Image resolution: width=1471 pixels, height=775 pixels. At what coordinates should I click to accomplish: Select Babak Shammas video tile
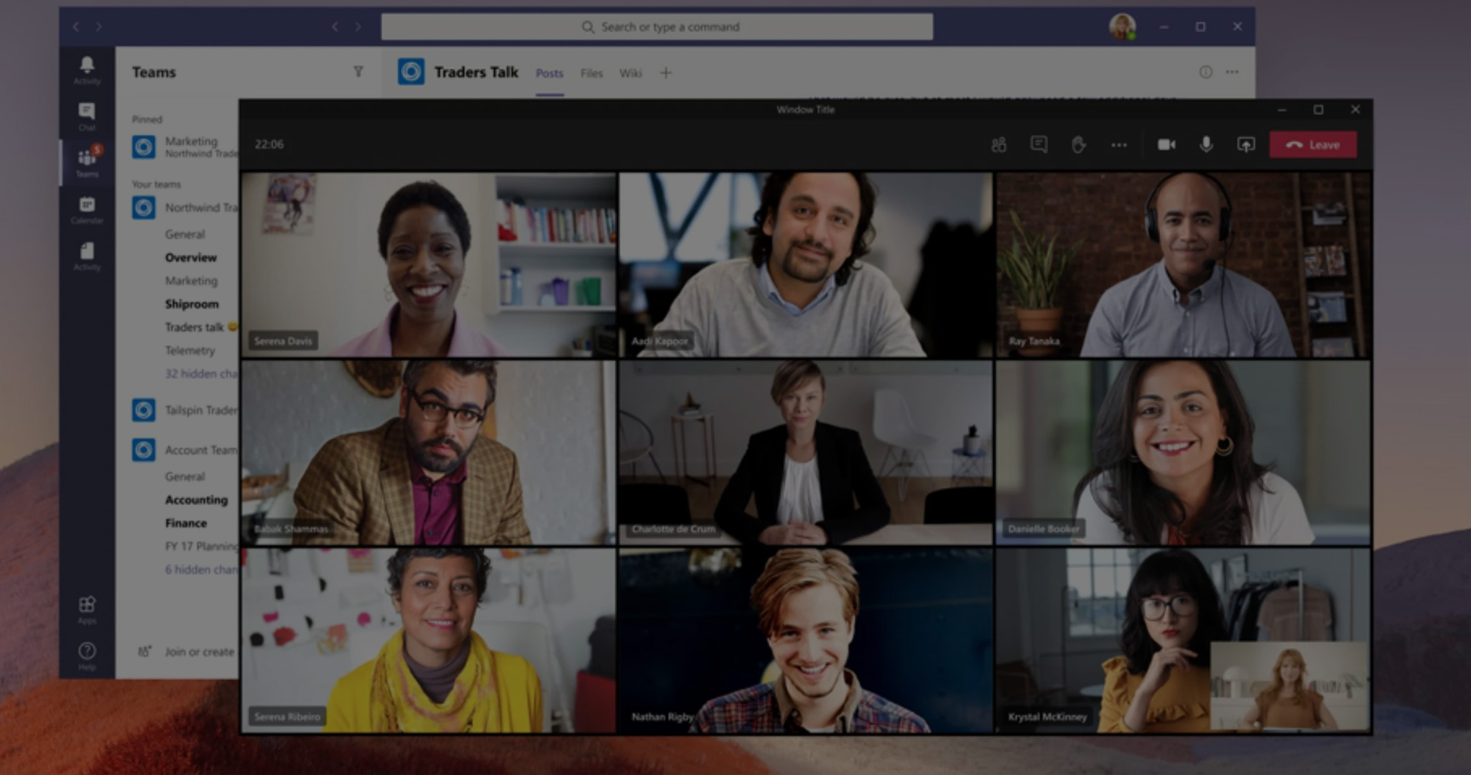pos(429,452)
